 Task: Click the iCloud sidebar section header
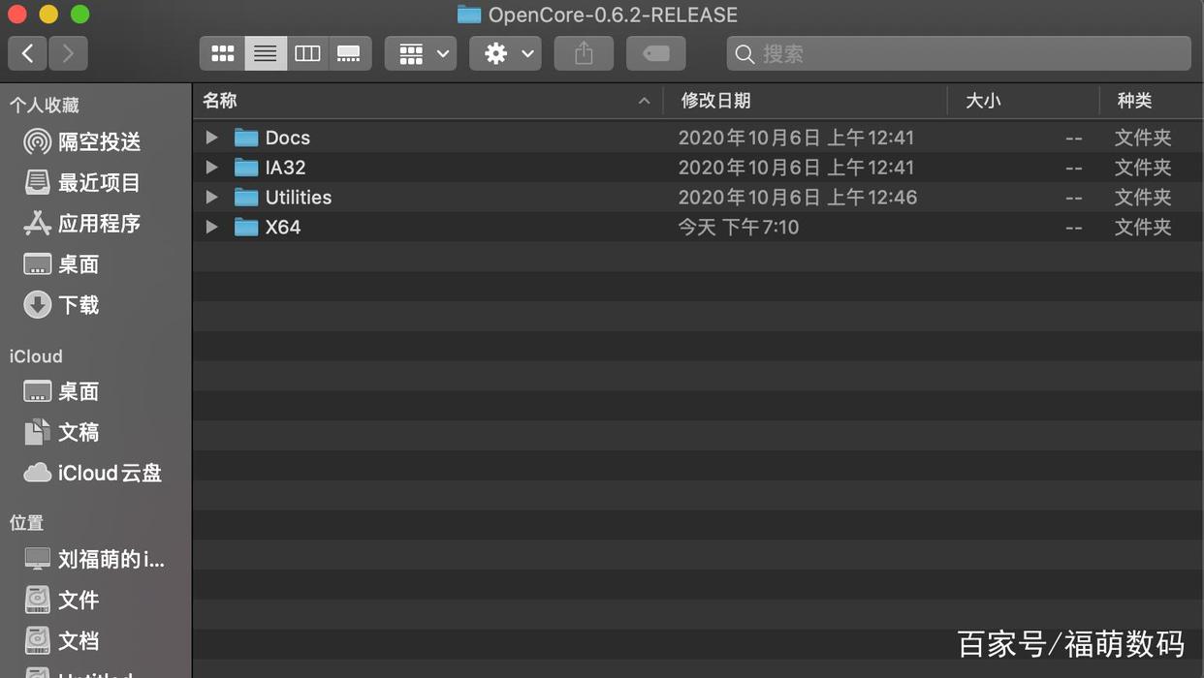36,356
